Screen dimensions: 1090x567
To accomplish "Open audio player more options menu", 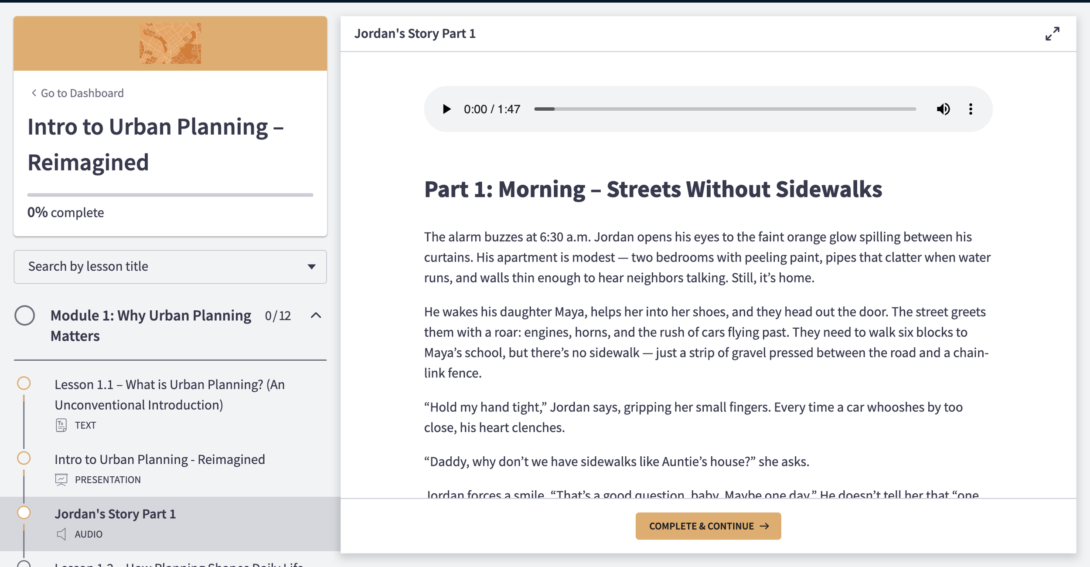I will coord(971,109).
